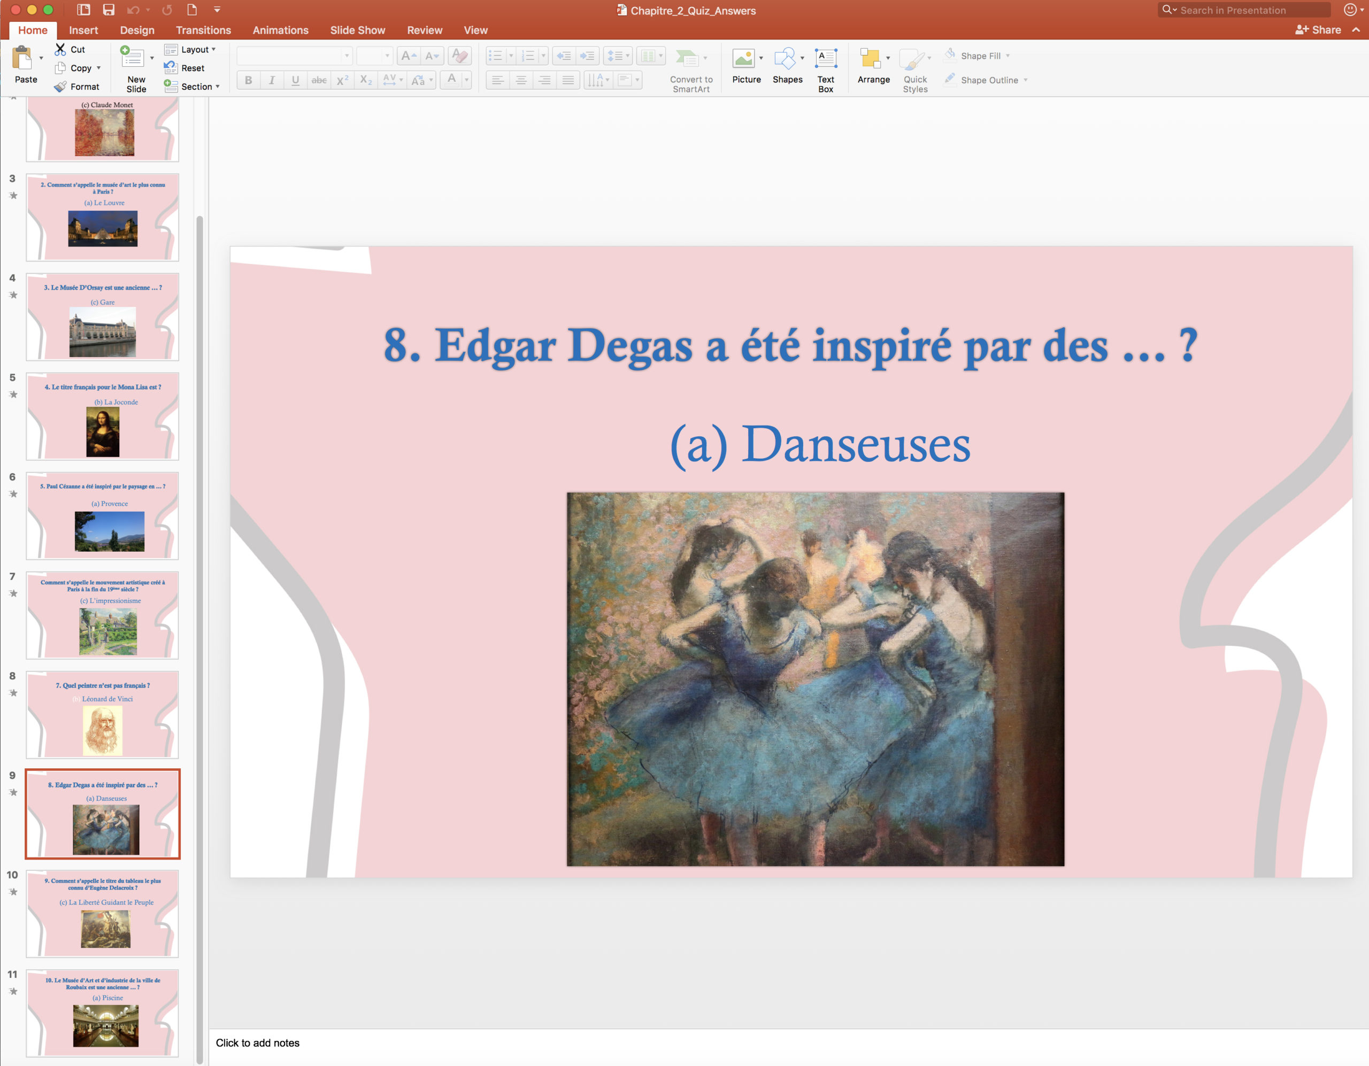Toggle justify text alignment

[568, 80]
